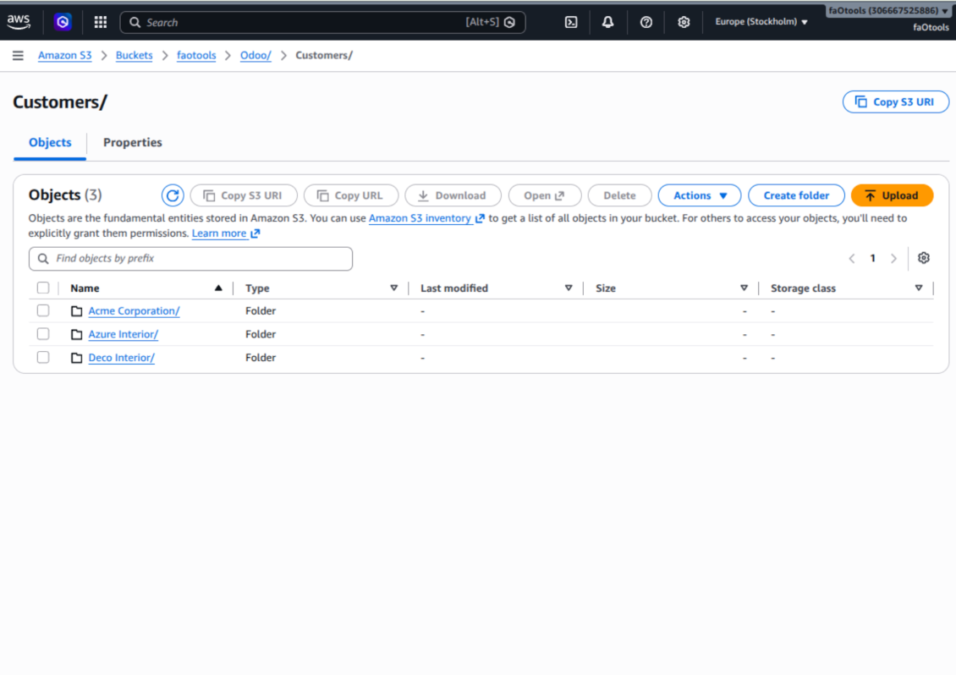956x675 pixels.
Task: Click the Amazon S3 inventory external link icon
Action: [x=480, y=218]
